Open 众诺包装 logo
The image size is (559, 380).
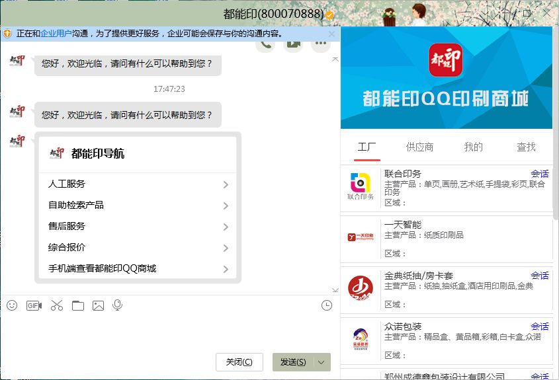(x=361, y=338)
